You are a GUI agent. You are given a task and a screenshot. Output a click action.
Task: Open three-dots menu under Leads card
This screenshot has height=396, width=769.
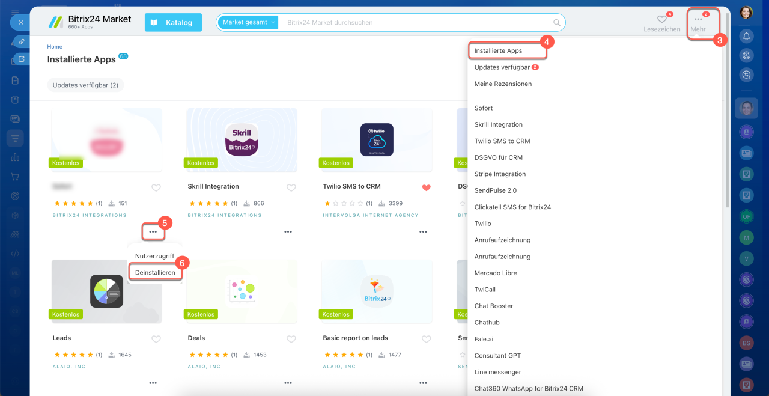point(153,383)
